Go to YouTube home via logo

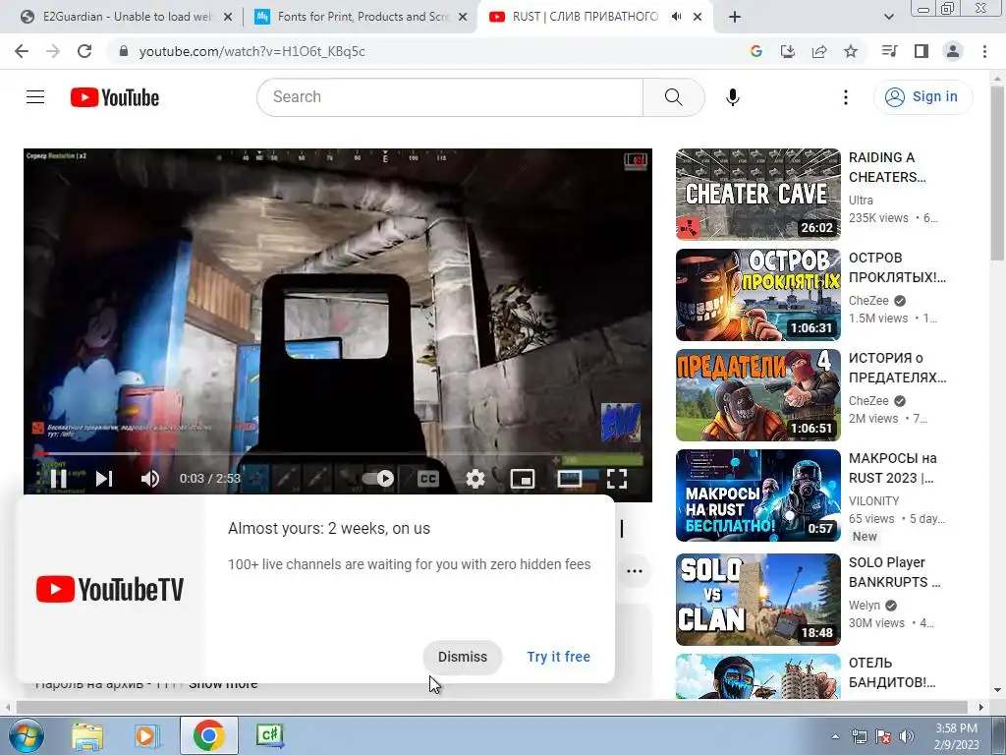(x=115, y=97)
